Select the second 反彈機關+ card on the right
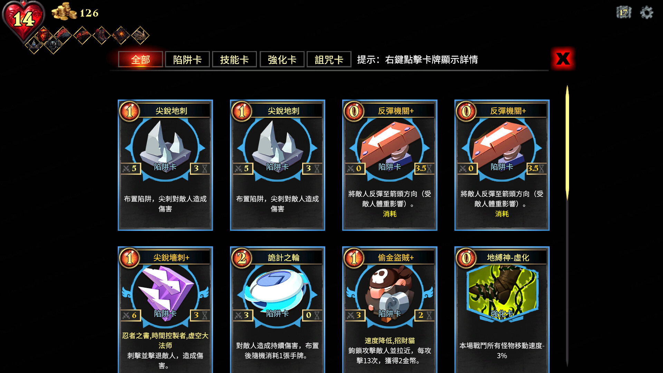This screenshot has width=663, height=373. pyautogui.click(x=502, y=165)
